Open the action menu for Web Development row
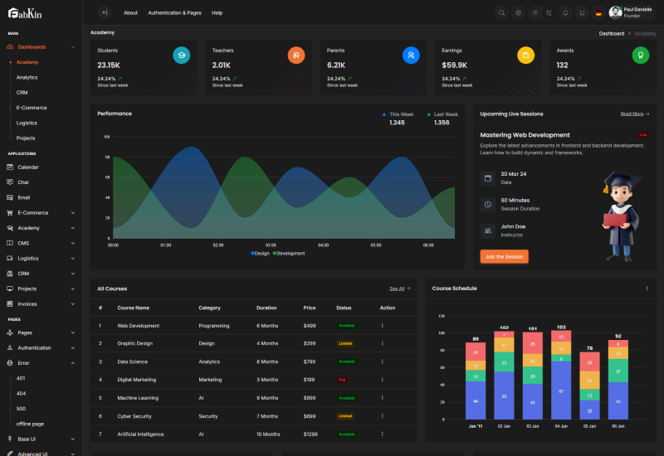This screenshot has height=456, width=664. [383, 326]
